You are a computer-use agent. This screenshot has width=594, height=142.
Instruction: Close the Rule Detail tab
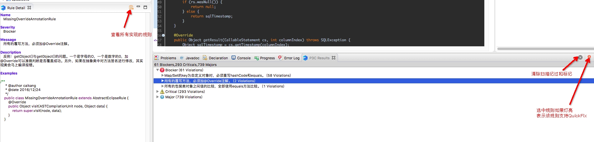click(29, 8)
